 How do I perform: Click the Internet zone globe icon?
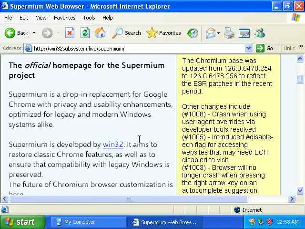pos(237,210)
